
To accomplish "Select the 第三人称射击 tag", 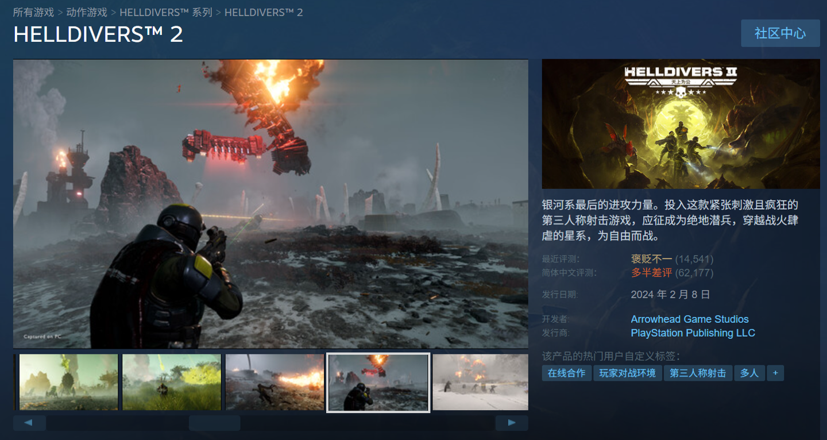I will (698, 373).
